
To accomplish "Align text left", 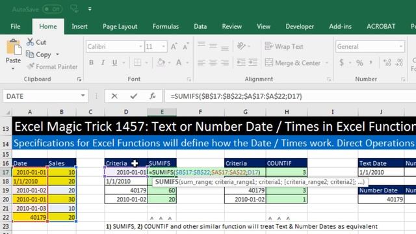I will pyautogui.click(x=201, y=62).
